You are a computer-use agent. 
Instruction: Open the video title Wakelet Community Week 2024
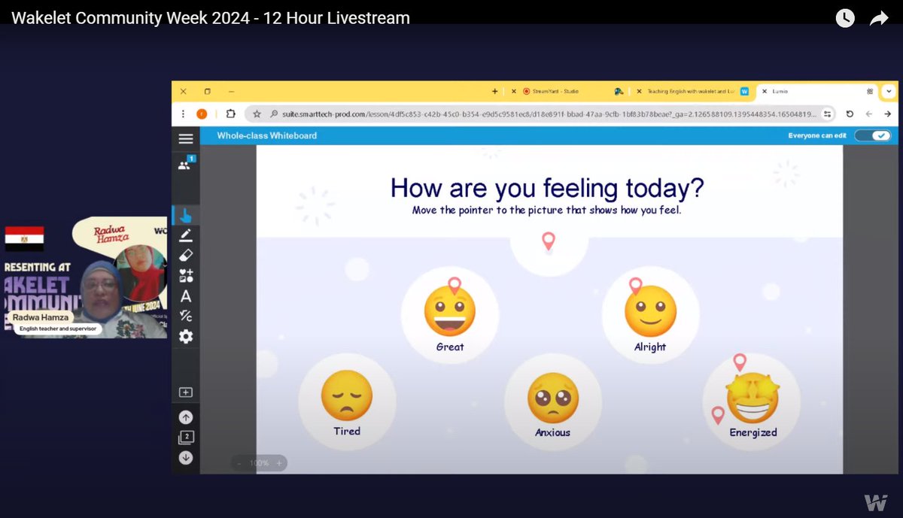click(x=211, y=18)
